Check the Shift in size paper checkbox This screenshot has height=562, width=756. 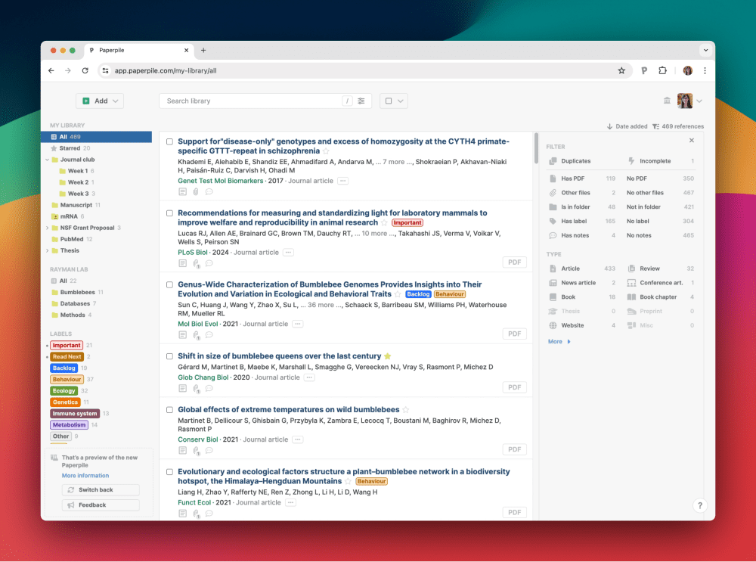(x=169, y=356)
